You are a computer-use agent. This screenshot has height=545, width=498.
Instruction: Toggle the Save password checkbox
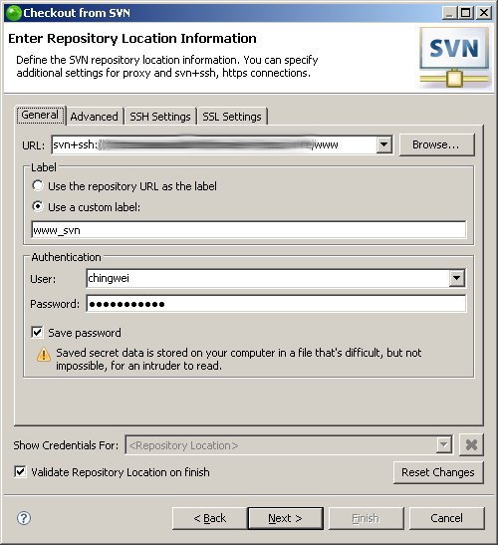pyautogui.click(x=37, y=333)
